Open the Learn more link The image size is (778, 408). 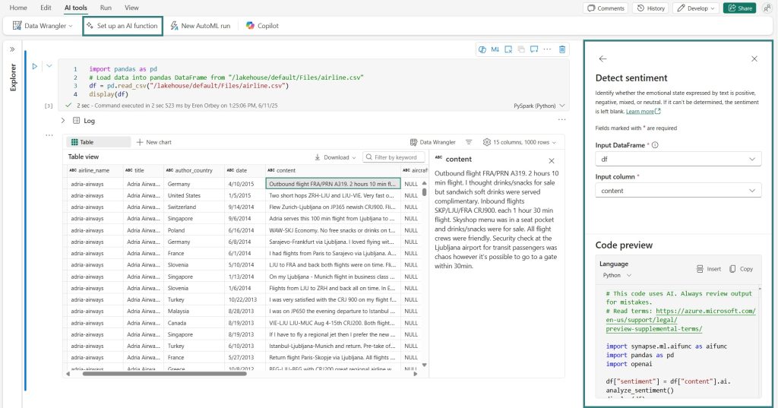(x=643, y=112)
